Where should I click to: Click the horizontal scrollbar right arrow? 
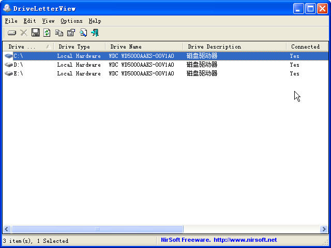click(x=323, y=229)
